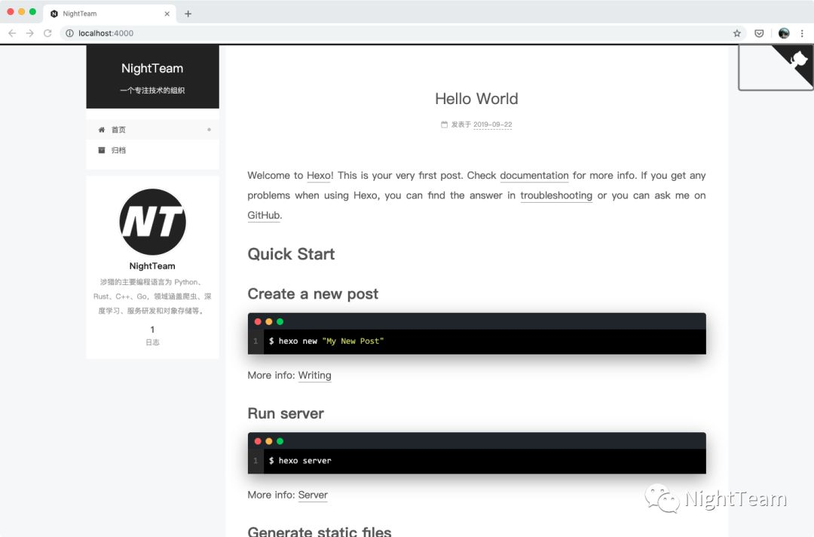The height and width of the screenshot is (537, 814).
Task: Open the Writing link
Action: [314, 375]
